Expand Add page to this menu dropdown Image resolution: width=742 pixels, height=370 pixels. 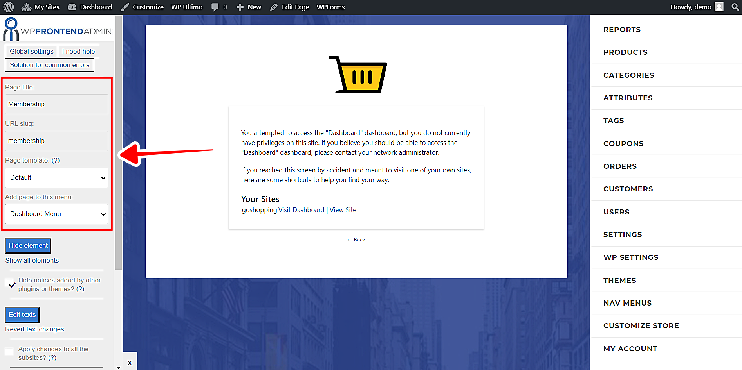point(57,214)
